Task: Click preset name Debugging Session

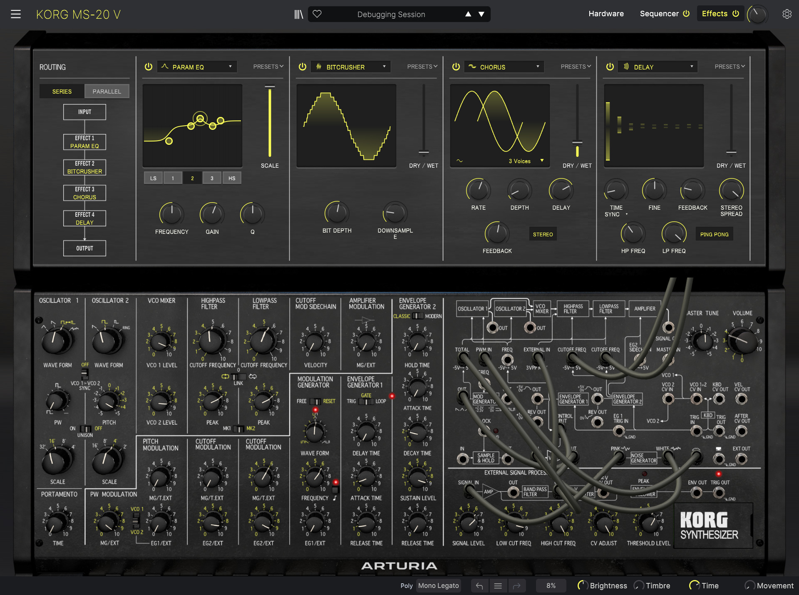Action: click(391, 15)
